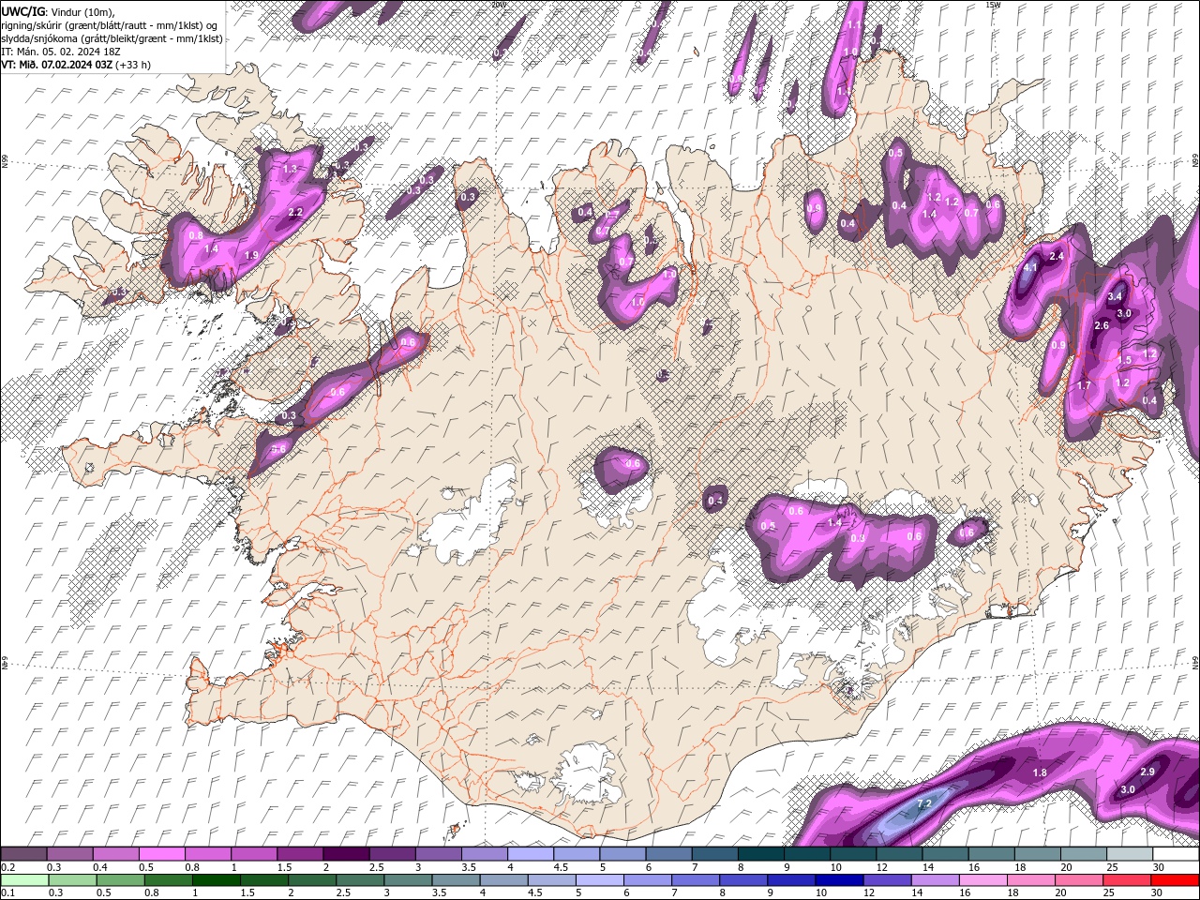Click the 'rigning/skúrir' legend description line
The width and height of the screenshot is (1200, 900).
[111, 25]
